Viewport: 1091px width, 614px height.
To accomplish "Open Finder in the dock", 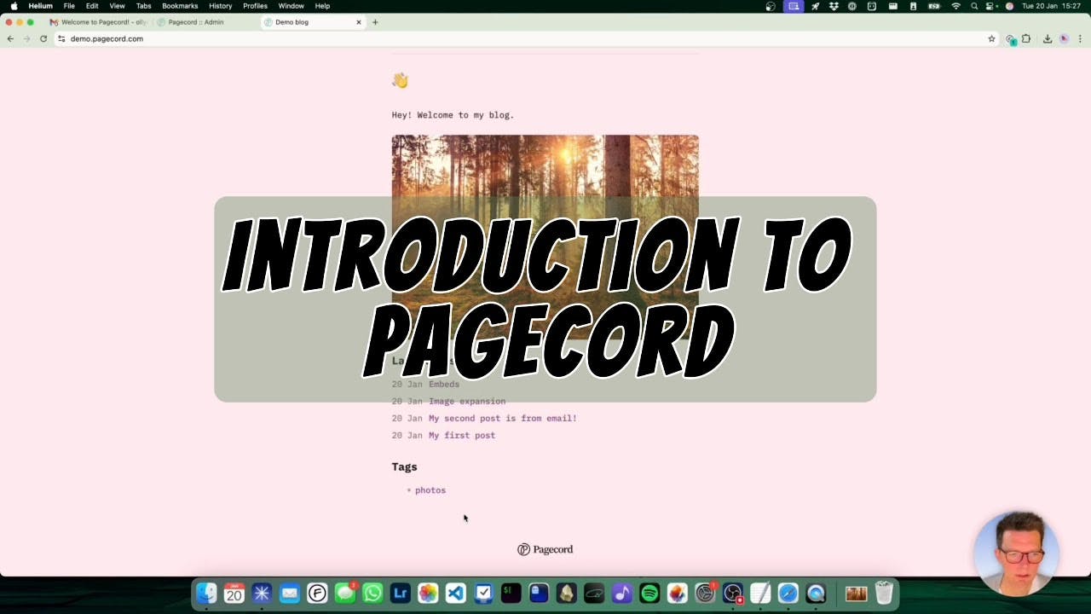I will tap(206, 593).
